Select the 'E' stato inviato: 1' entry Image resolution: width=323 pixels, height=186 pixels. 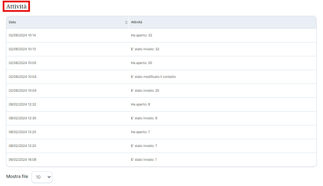144,160
